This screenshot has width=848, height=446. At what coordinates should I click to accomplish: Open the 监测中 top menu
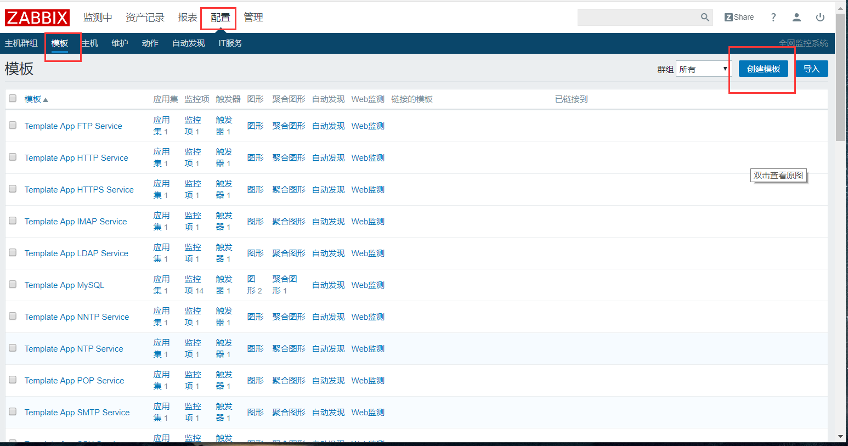click(98, 18)
